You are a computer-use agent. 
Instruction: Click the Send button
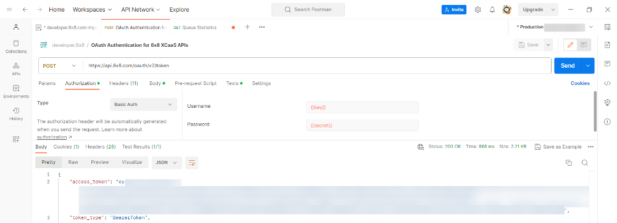(x=568, y=66)
